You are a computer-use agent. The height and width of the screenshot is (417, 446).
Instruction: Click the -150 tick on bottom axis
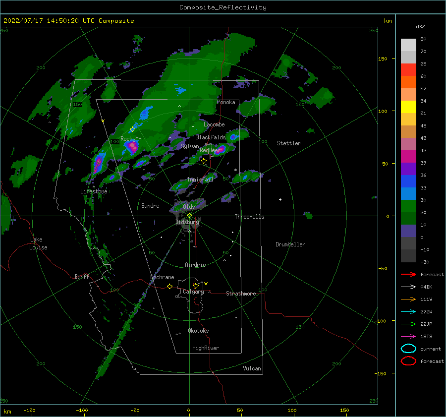(x=29, y=410)
